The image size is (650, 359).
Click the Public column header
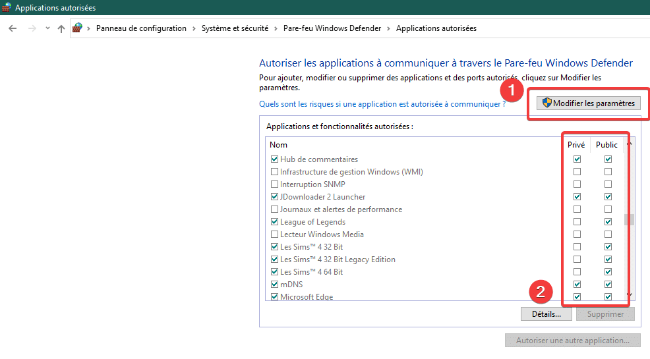(607, 144)
